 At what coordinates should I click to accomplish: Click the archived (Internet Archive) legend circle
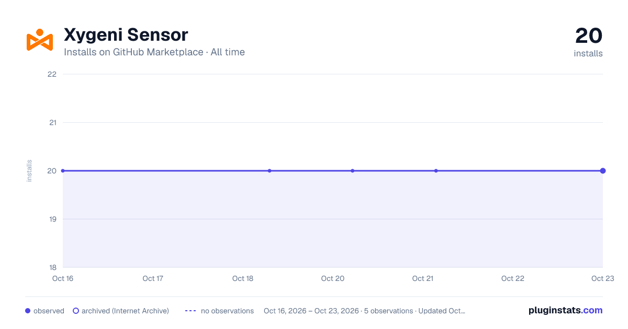[x=76, y=311]
